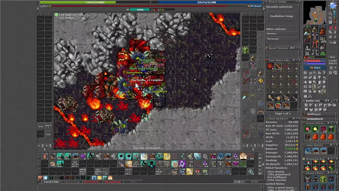Zoom out the minimap with top magnifier
This screenshot has height=191, width=339.
point(331,14)
